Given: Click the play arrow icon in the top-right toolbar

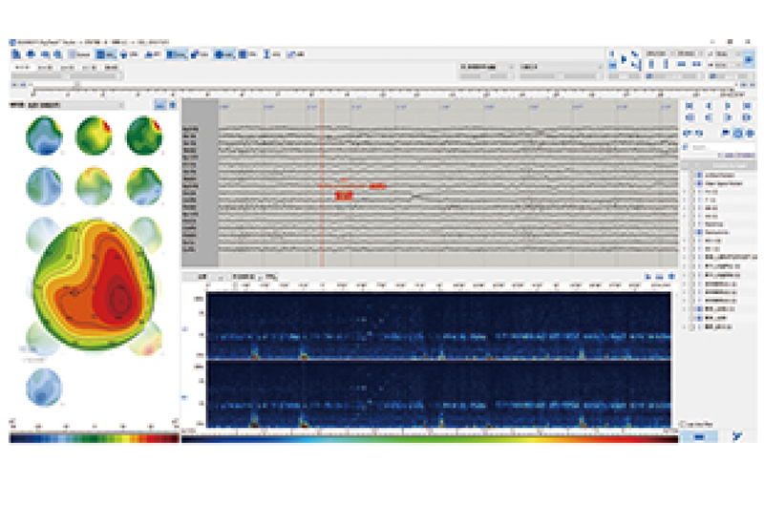Looking at the screenshot, I should [x=624, y=60].
